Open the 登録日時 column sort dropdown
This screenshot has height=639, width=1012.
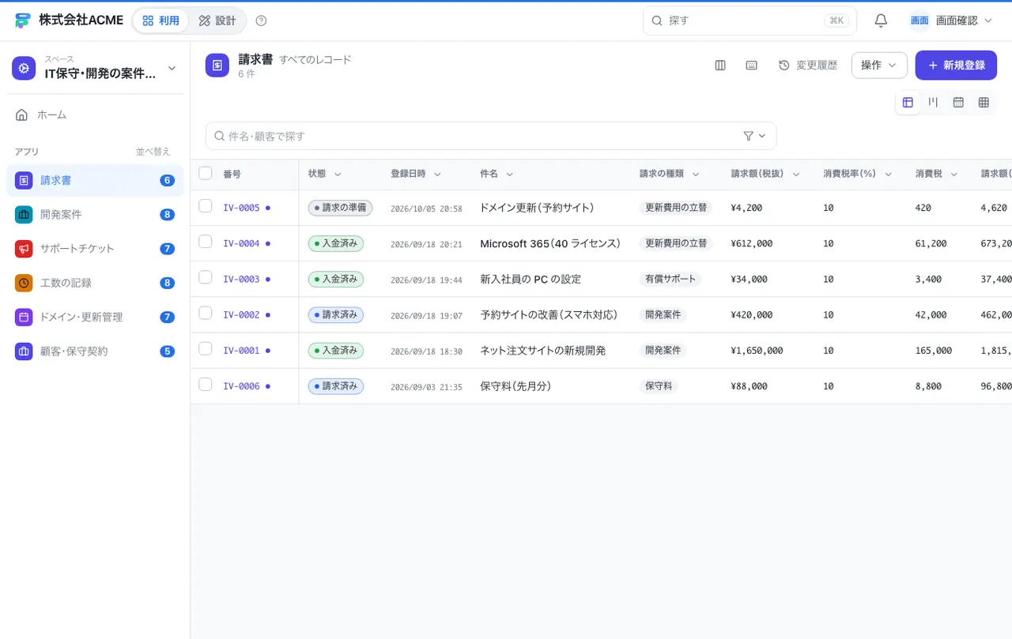click(437, 175)
